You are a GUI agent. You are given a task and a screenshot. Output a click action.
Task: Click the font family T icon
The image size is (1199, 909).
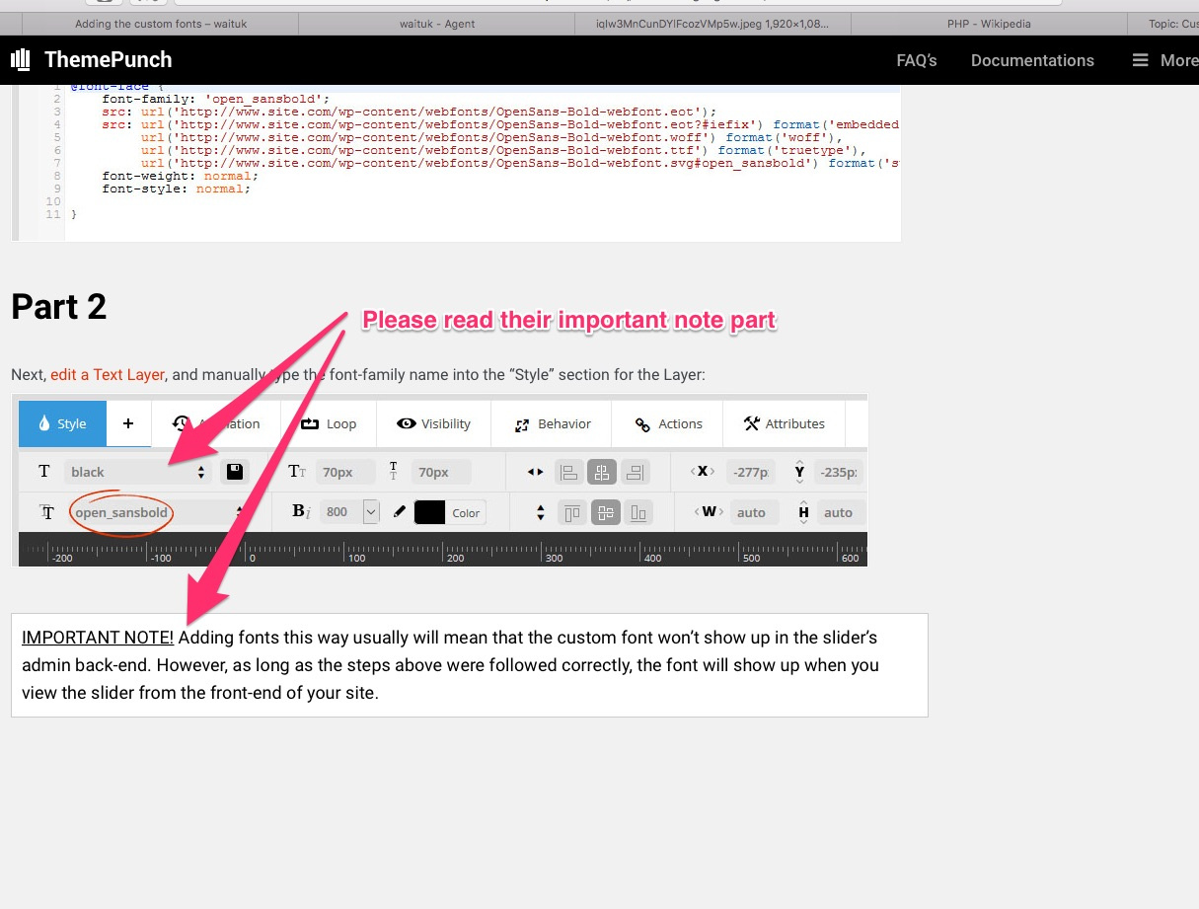click(46, 512)
